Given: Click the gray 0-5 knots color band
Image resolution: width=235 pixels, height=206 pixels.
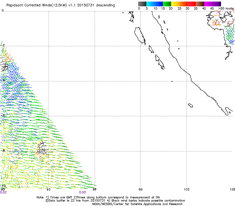Looking at the screenshot, I should [142, 4].
